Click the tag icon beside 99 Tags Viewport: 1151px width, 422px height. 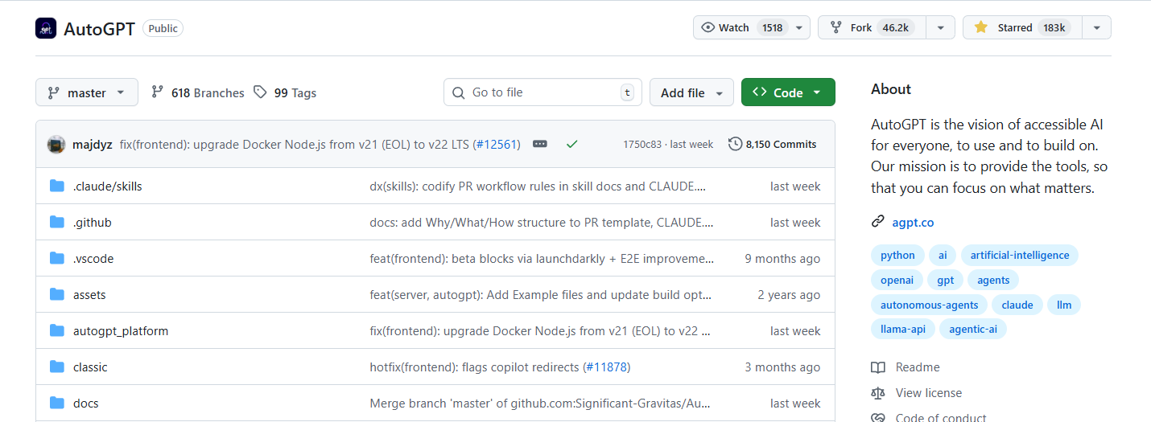pos(260,92)
